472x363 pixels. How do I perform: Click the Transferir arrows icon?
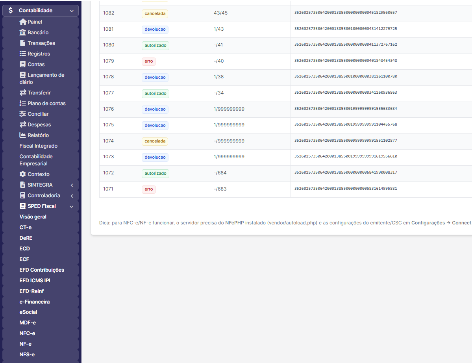[x=23, y=93]
